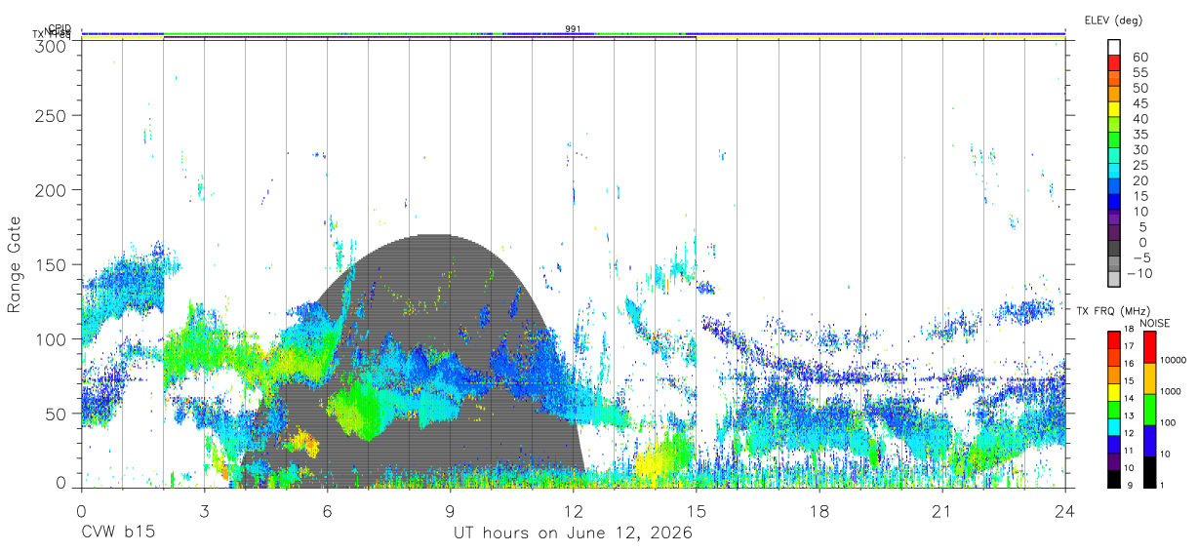This screenshot has width=1198, height=553.
Task: Click the NOISE legend tick label '1000'
Action: [1169, 391]
